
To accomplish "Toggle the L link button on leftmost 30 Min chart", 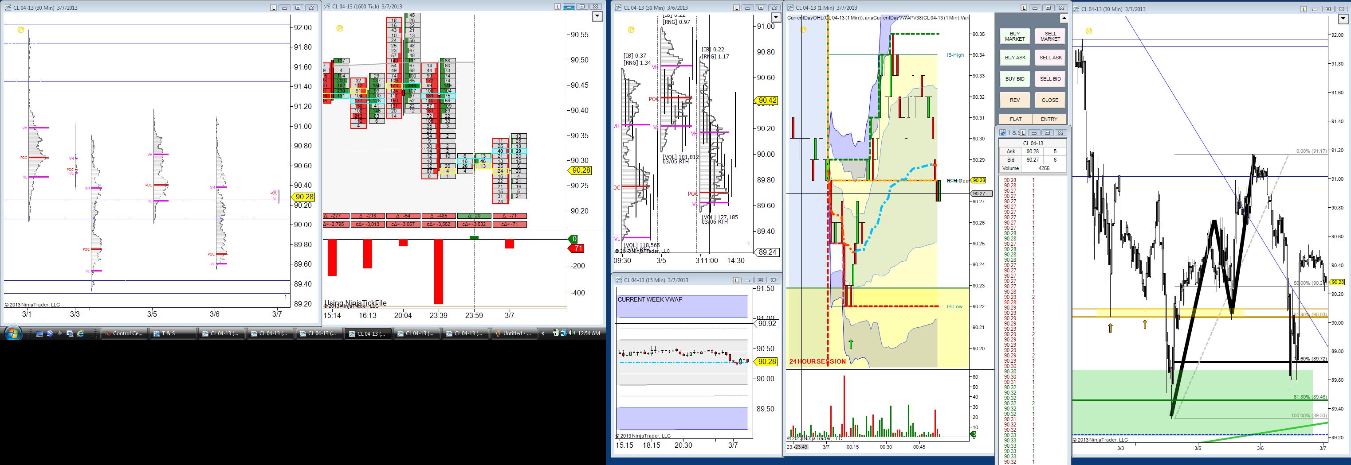I will (x=273, y=8).
